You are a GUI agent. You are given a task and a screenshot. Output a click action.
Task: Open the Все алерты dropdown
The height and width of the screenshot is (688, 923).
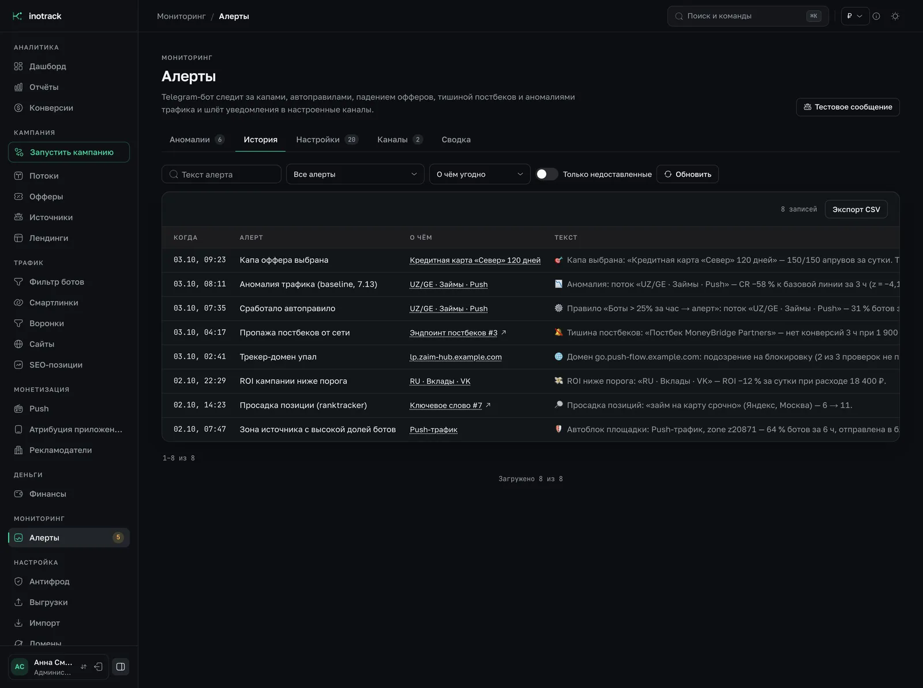click(x=355, y=174)
